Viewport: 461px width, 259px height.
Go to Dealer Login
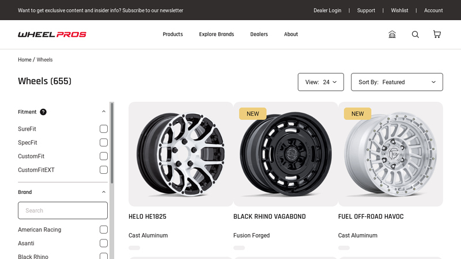coord(327,10)
